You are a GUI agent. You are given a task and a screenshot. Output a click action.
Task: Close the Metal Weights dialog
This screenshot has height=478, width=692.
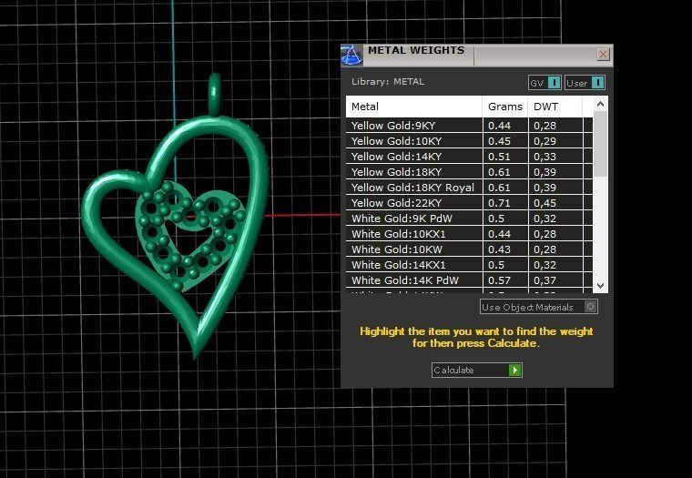click(603, 55)
